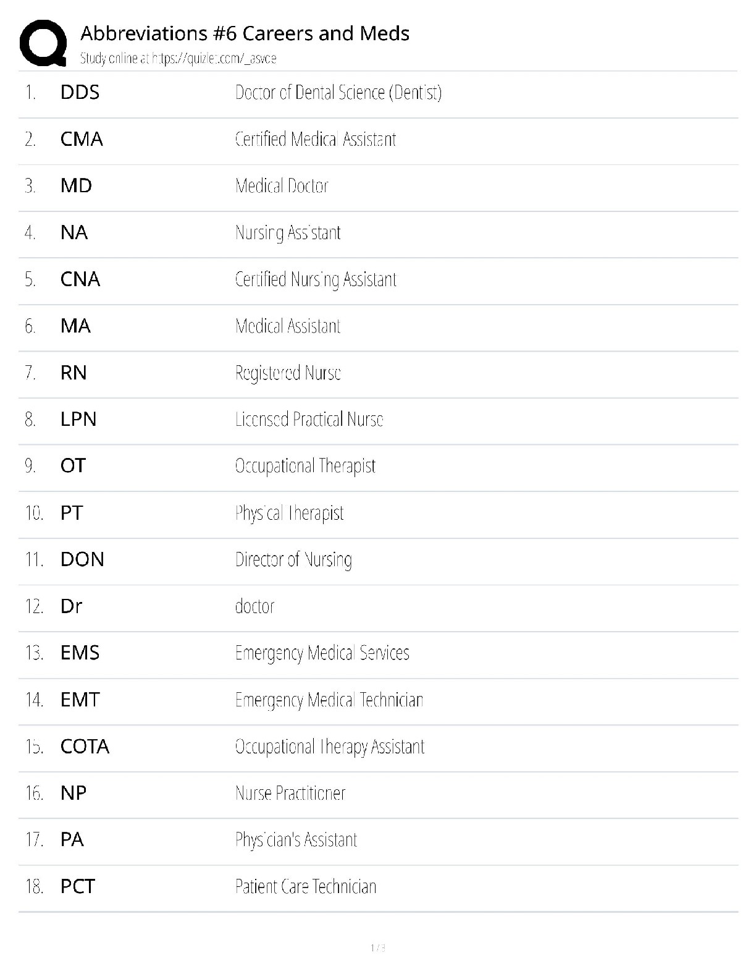Click the PCT term in row 18
Image resolution: width=756 pixels, height=979 pixels.
pyautogui.click(x=78, y=886)
